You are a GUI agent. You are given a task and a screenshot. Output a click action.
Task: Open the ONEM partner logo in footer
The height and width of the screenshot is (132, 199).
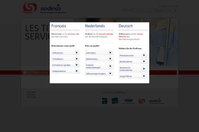coord(142,101)
